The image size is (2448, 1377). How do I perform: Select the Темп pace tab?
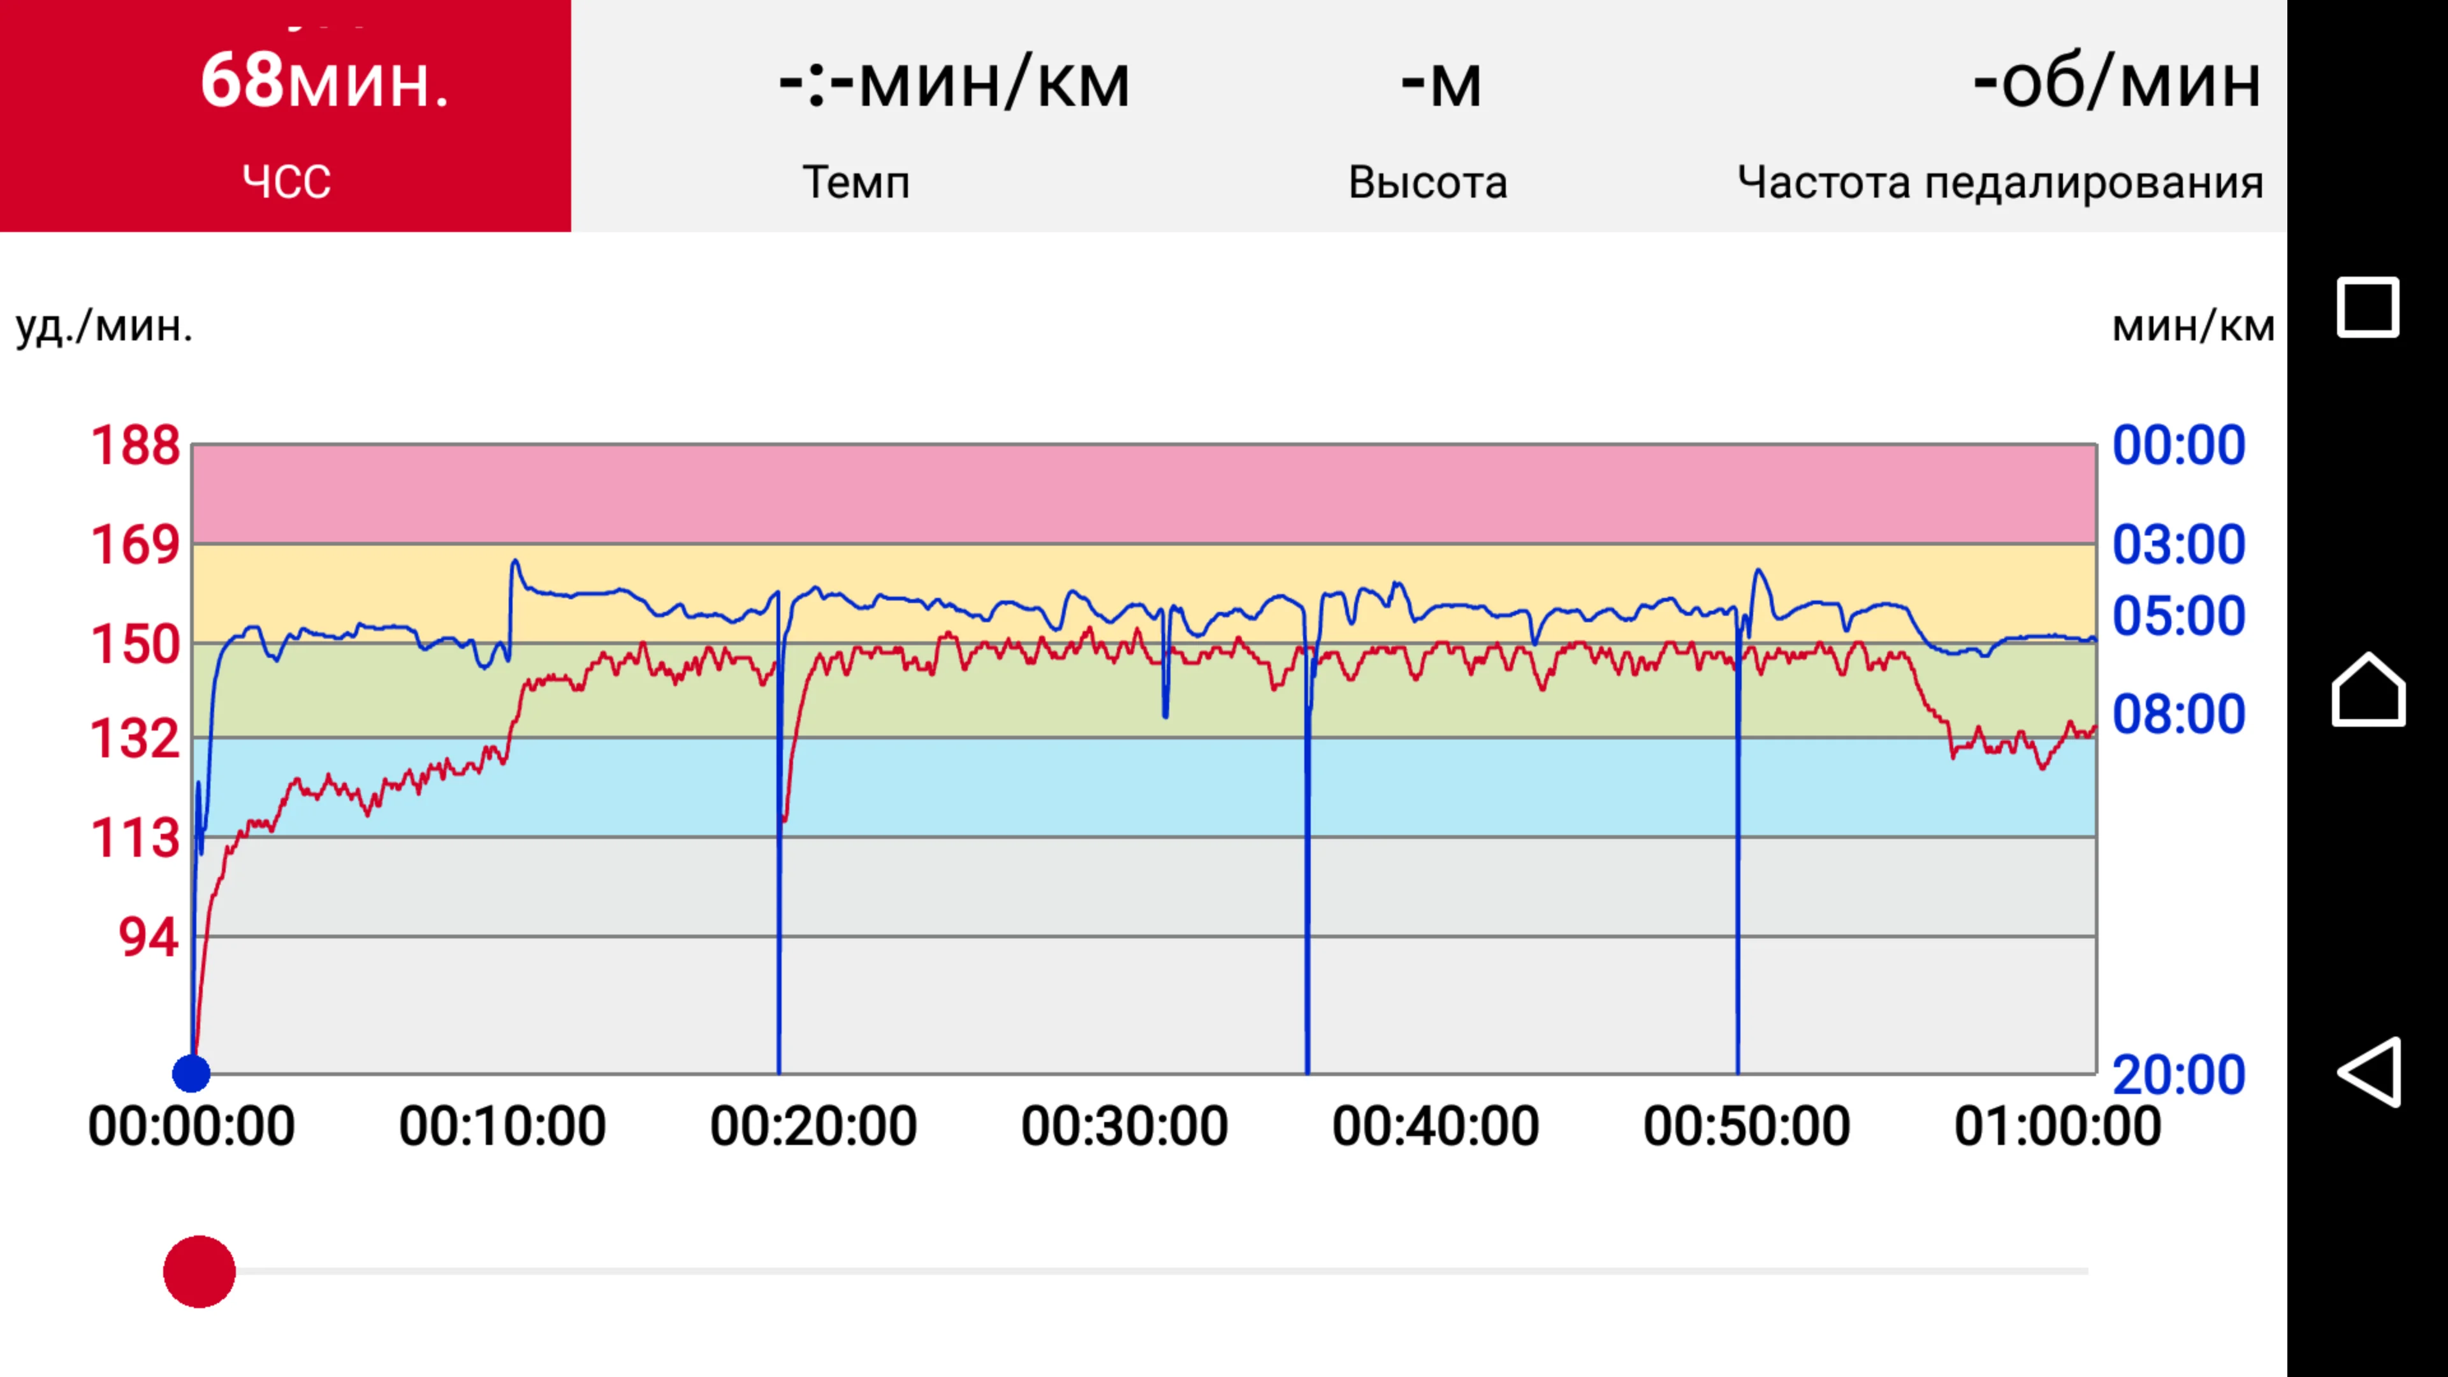pos(856,180)
